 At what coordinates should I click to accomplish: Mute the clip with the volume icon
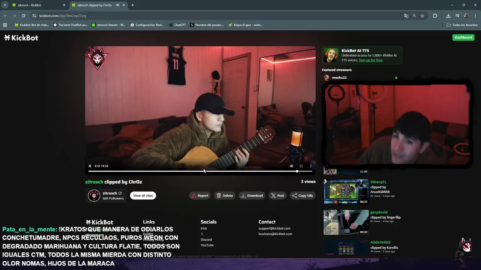291,166
